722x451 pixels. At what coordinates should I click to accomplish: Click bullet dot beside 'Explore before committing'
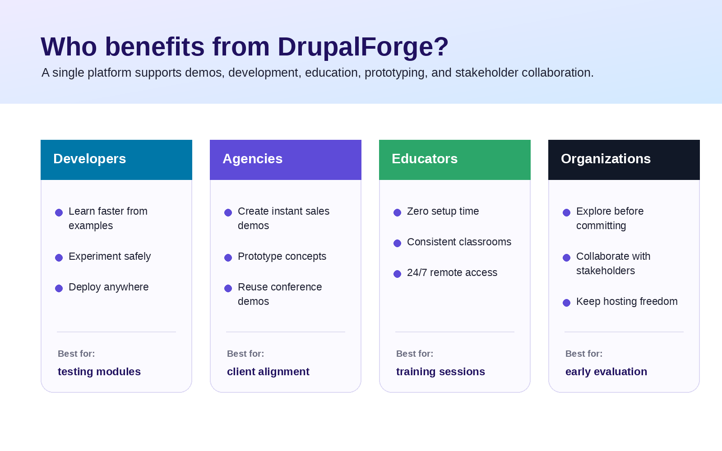(x=566, y=212)
